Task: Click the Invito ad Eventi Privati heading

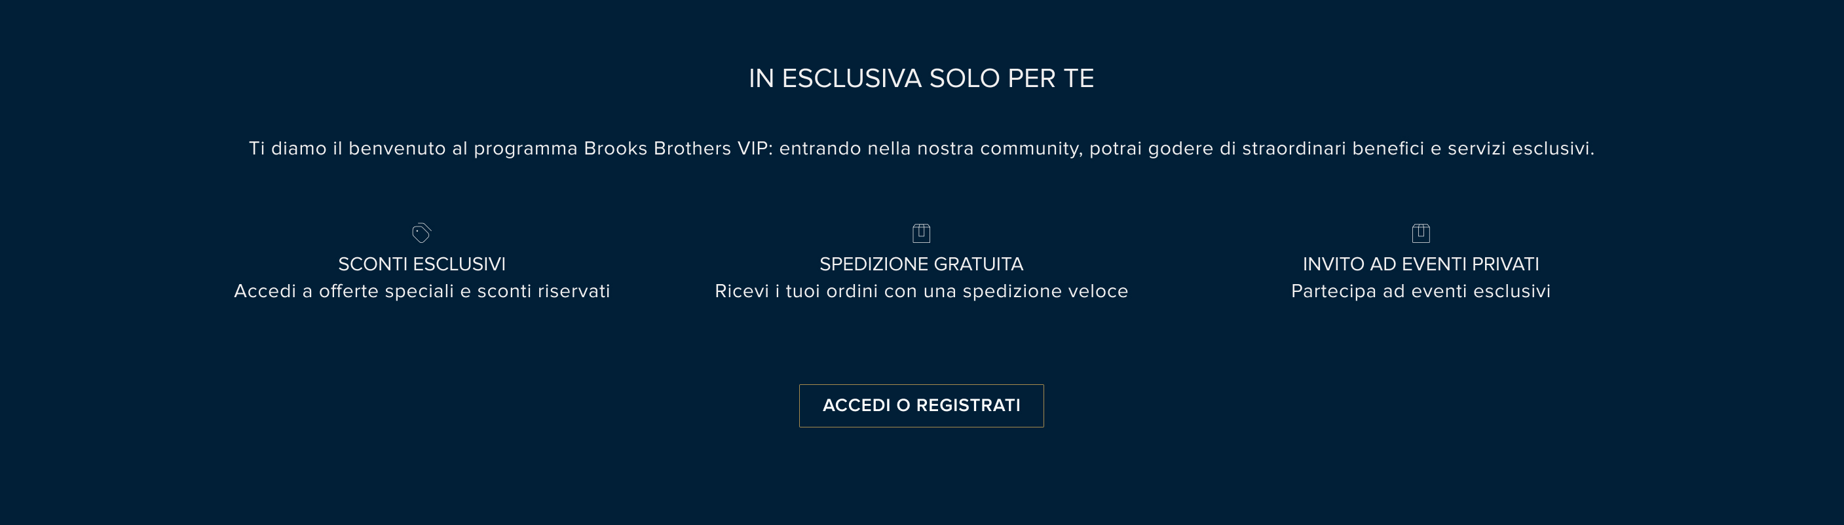Action: 1420,264
